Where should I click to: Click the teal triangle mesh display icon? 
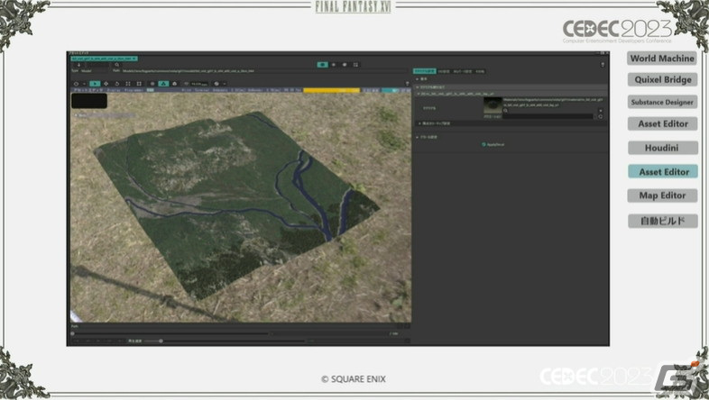[x=163, y=84]
